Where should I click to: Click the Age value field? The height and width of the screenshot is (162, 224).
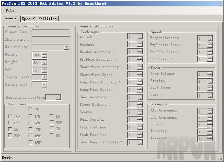point(37,70)
